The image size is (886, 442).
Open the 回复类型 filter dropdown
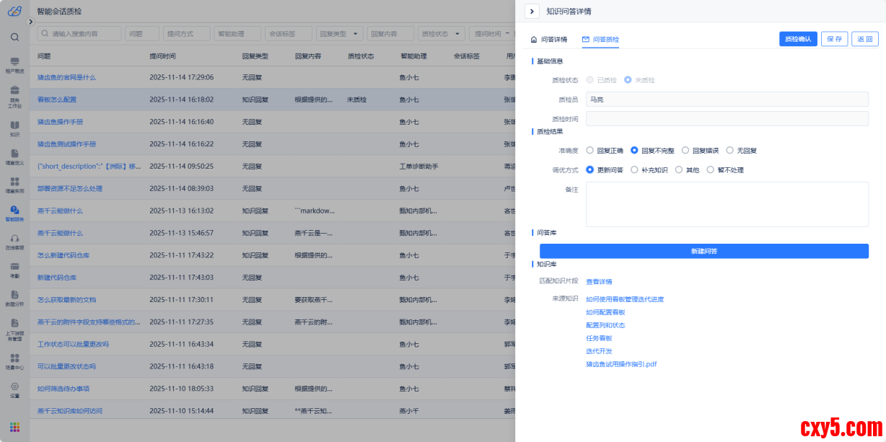340,34
